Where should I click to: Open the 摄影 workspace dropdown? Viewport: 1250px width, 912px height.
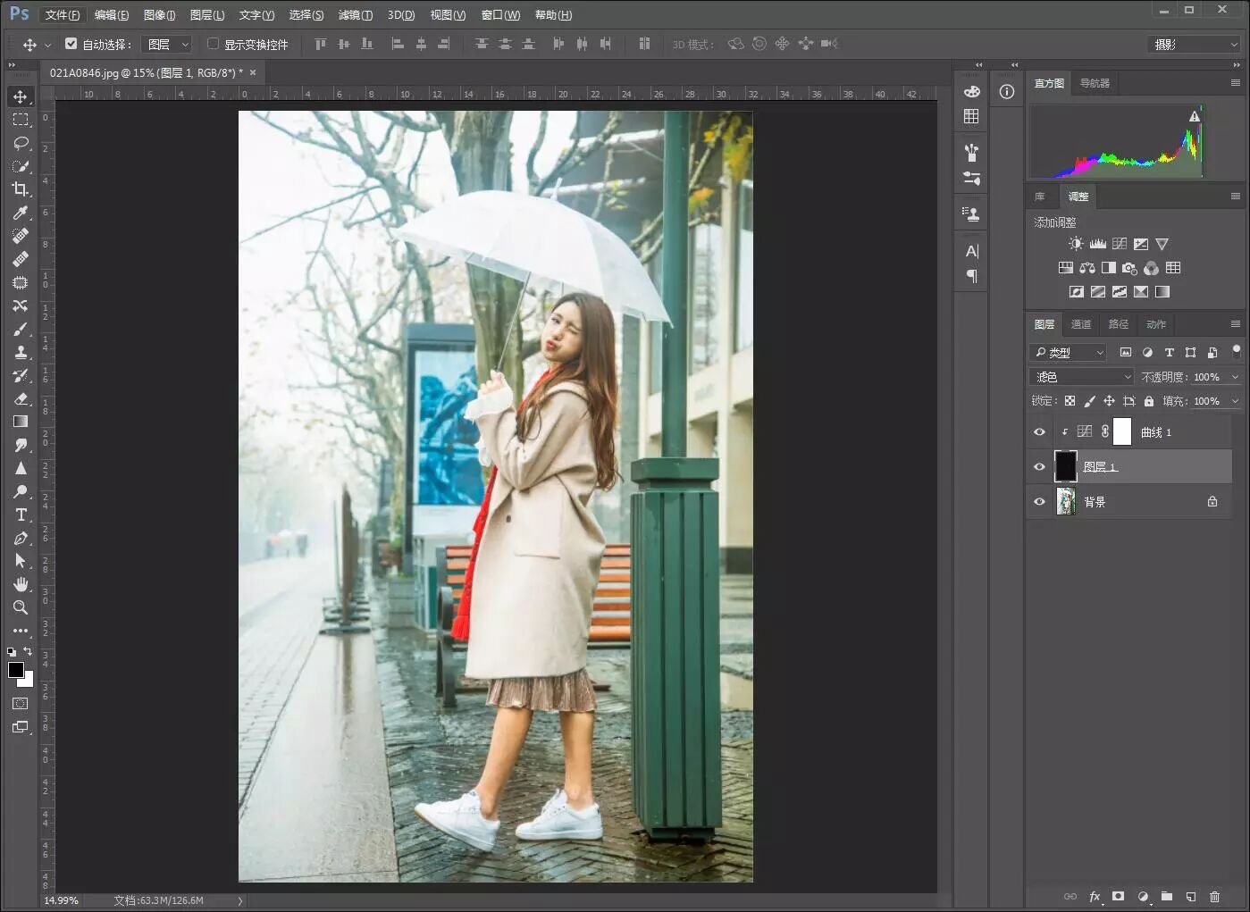[1195, 44]
